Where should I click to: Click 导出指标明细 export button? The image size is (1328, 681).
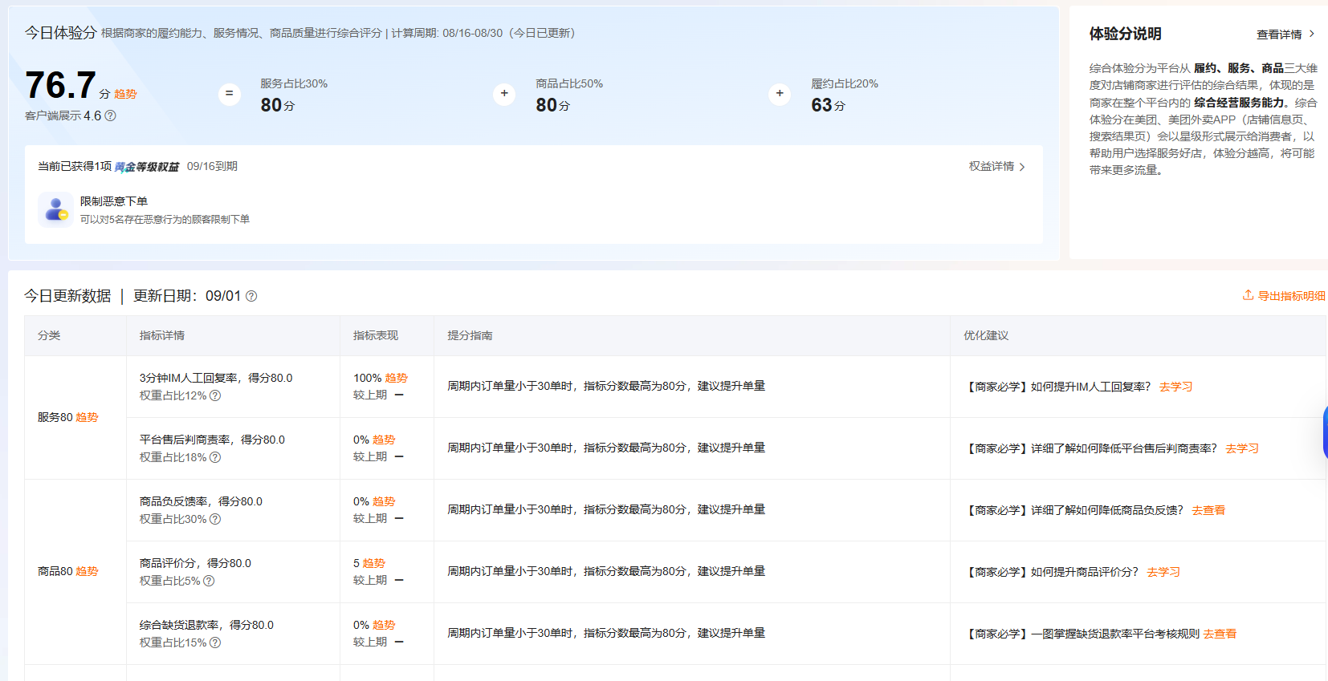[1284, 296]
